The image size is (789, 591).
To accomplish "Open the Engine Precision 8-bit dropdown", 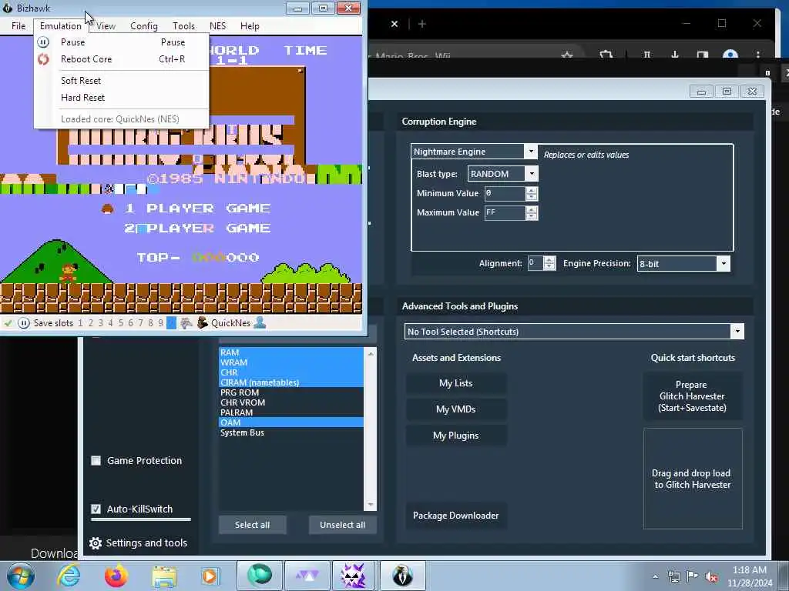I will (723, 263).
